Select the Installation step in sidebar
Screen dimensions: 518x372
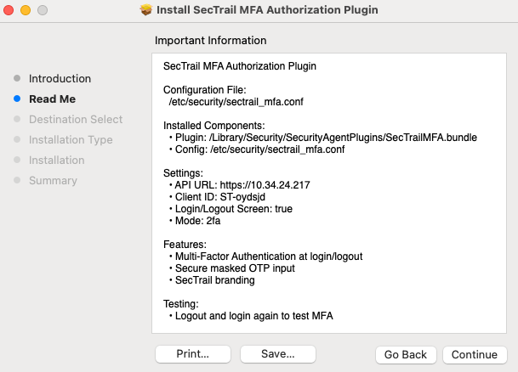57,160
